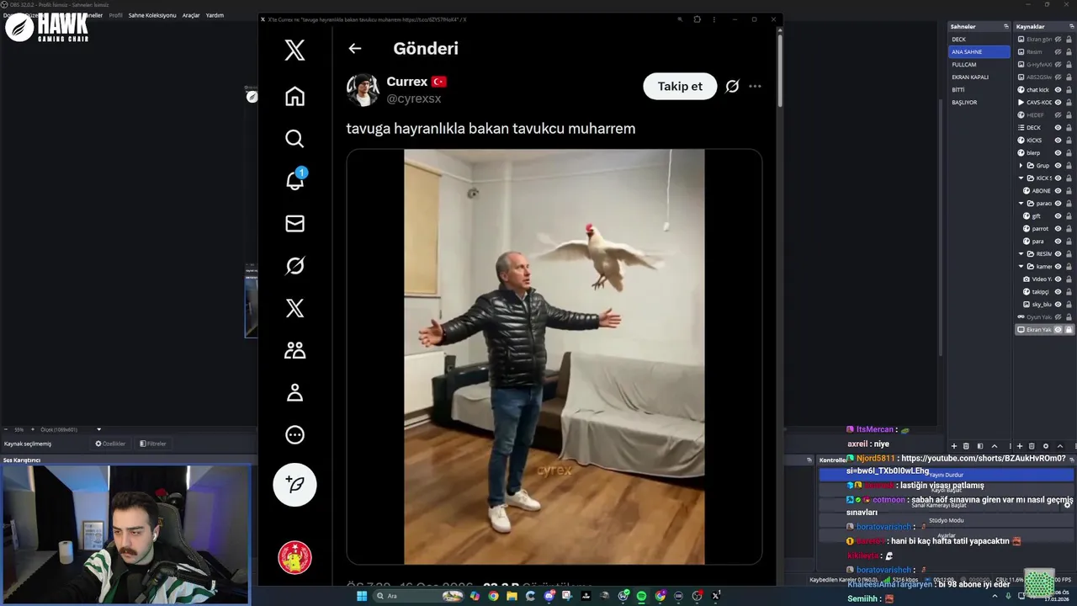
Task: Go back with the arrow next to Gönderi
Action: pyautogui.click(x=355, y=49)
